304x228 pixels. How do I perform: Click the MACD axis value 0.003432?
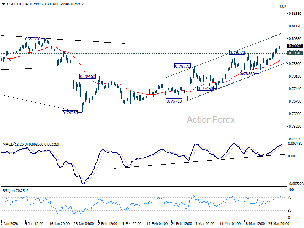coord(295,144)
